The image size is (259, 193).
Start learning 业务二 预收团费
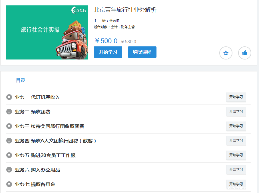click(x=236, y=112)
